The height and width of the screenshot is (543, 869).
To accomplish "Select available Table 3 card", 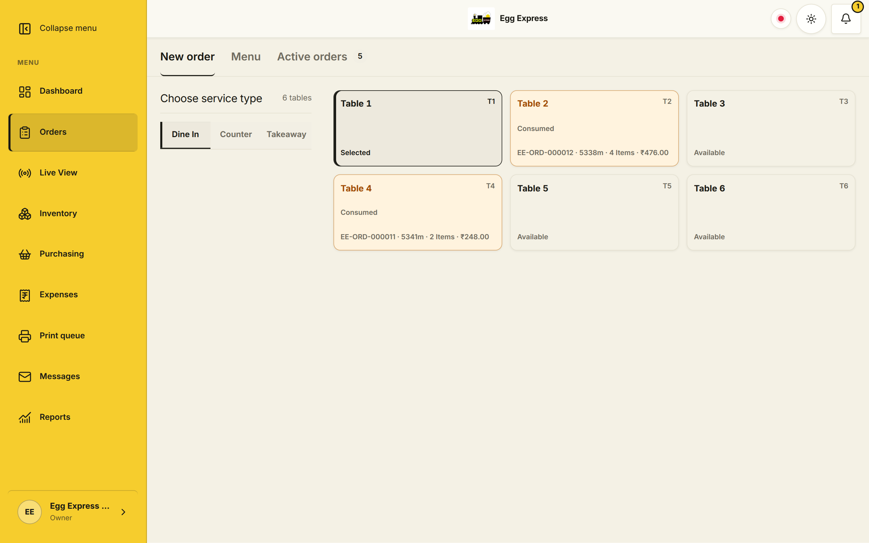I will tap(771, 128).
